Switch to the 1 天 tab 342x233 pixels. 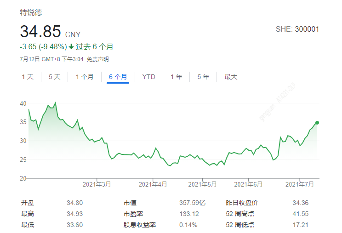point(28,77)
